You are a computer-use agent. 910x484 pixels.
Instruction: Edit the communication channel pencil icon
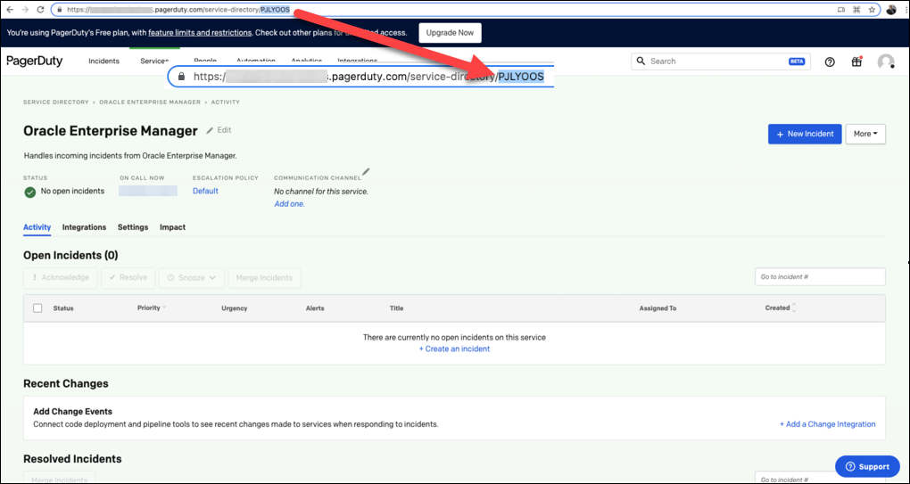pyautogui.click(x=366, y=171)
